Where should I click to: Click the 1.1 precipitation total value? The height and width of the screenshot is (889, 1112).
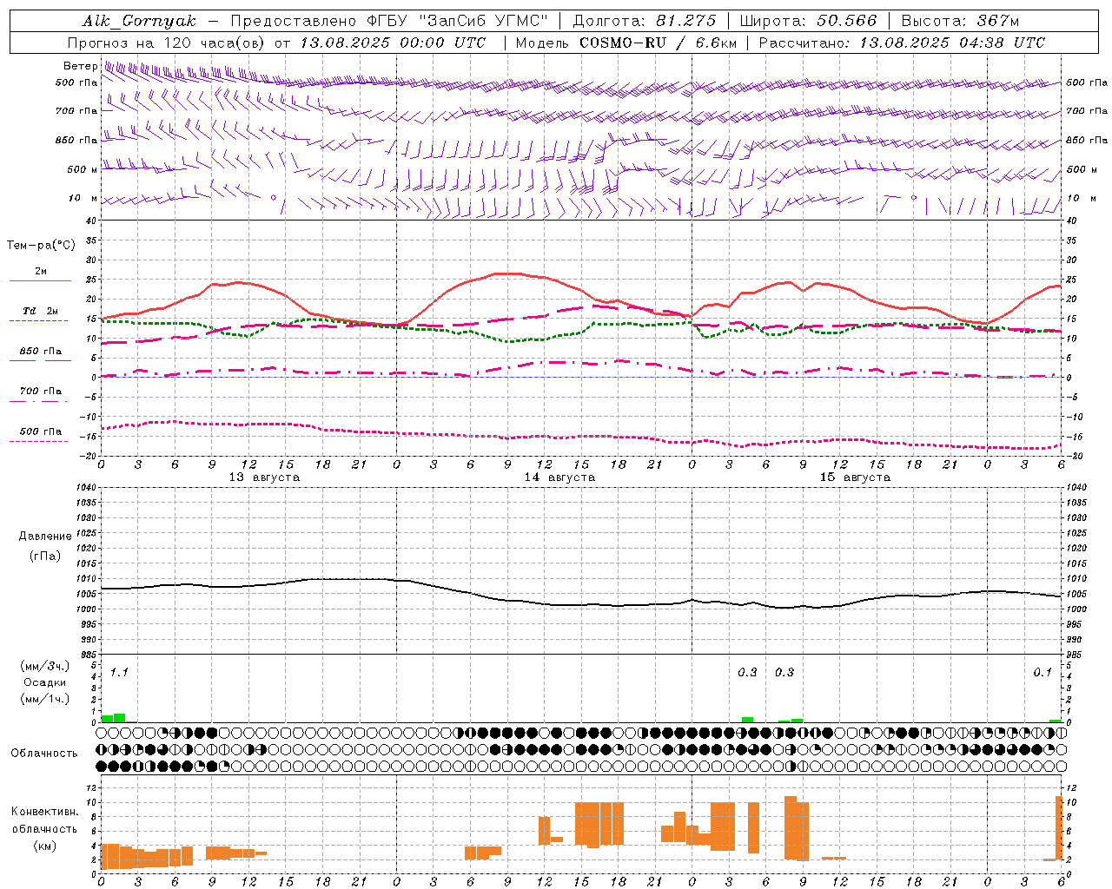tap(119, 672)
